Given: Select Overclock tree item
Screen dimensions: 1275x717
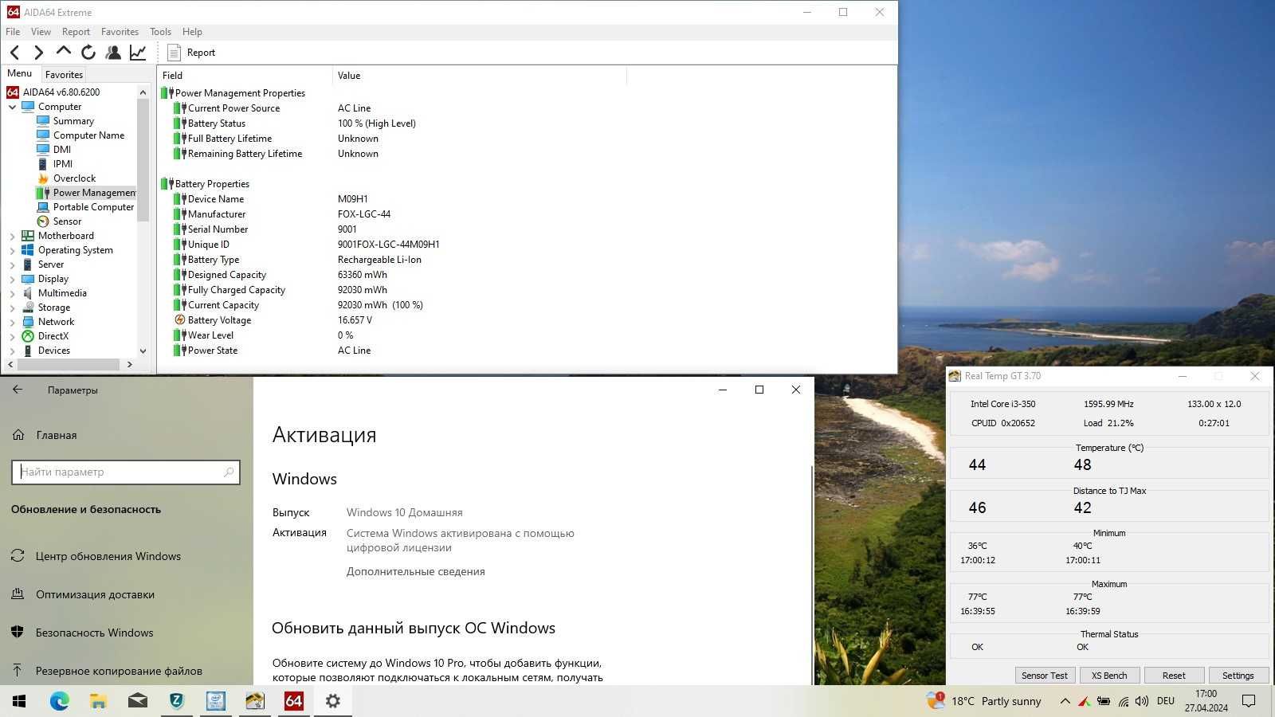Looking at the screenshot, I should click(74, 178).
